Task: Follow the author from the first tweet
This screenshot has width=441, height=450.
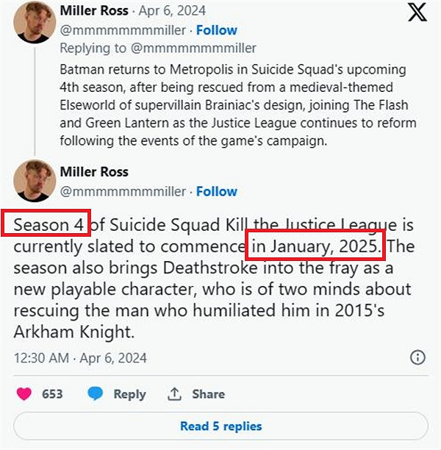Action: click(x=216, y=30)
